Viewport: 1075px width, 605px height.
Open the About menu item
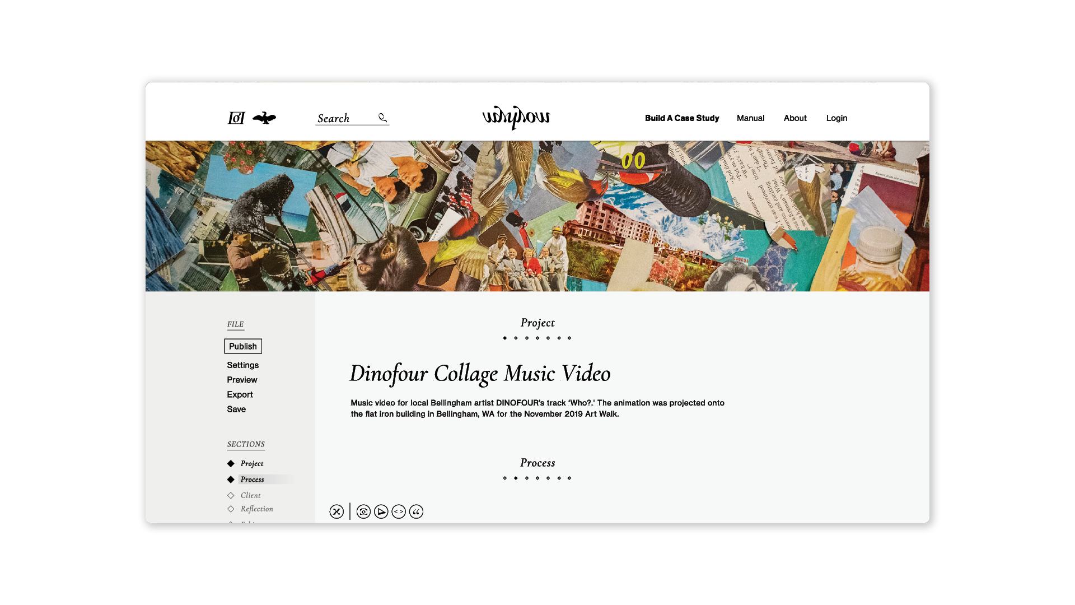(x=795, y=118)
